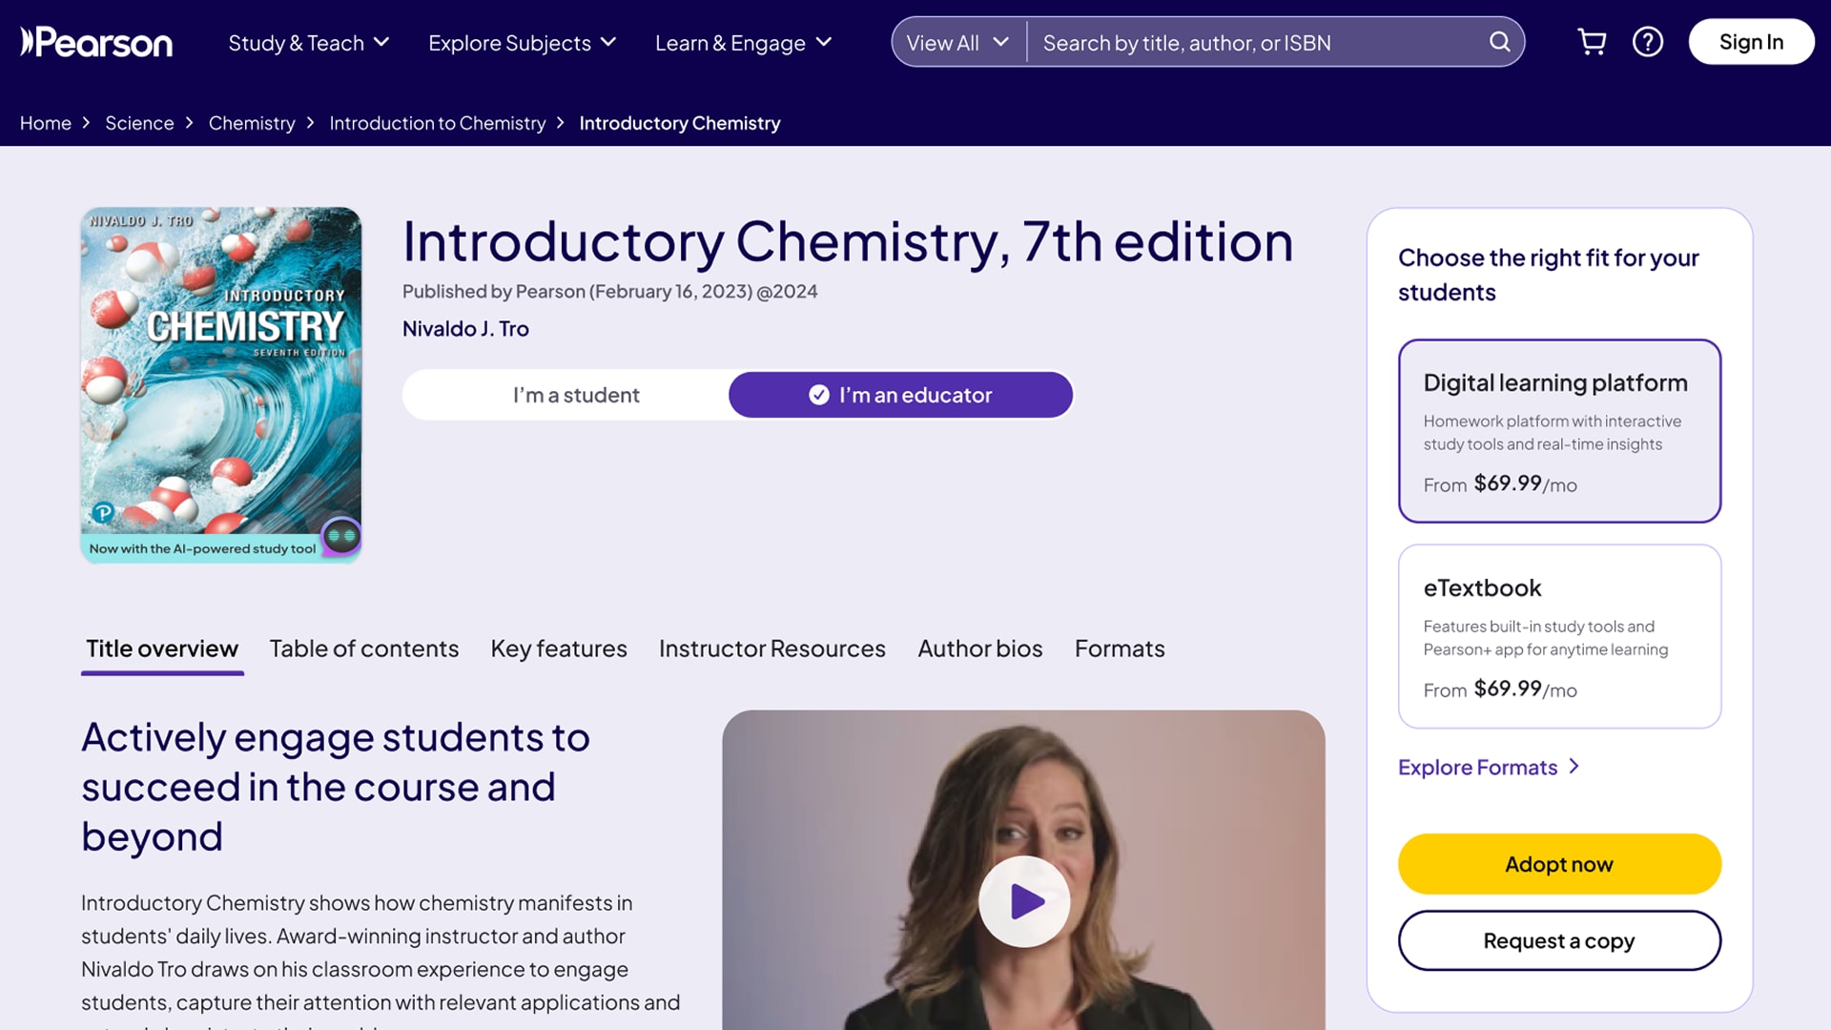Expand the Explore Subjects menu
The width and height of the screenshot is (1831, 1030).
click(522, 43)
